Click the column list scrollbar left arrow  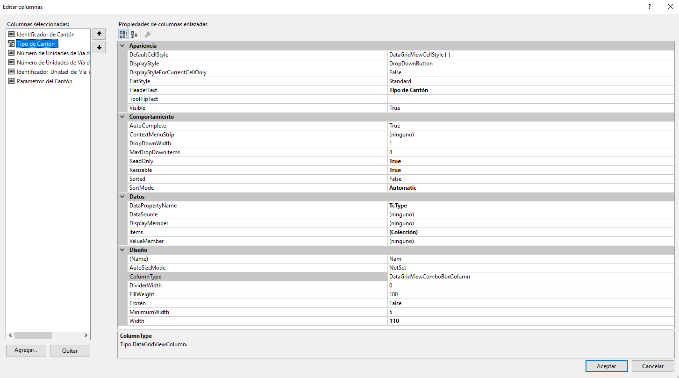click(10, 335)
